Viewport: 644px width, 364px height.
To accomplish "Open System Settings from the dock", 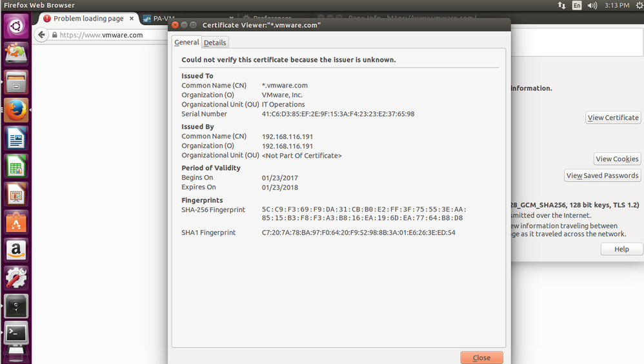I will [x=16, y=278].
